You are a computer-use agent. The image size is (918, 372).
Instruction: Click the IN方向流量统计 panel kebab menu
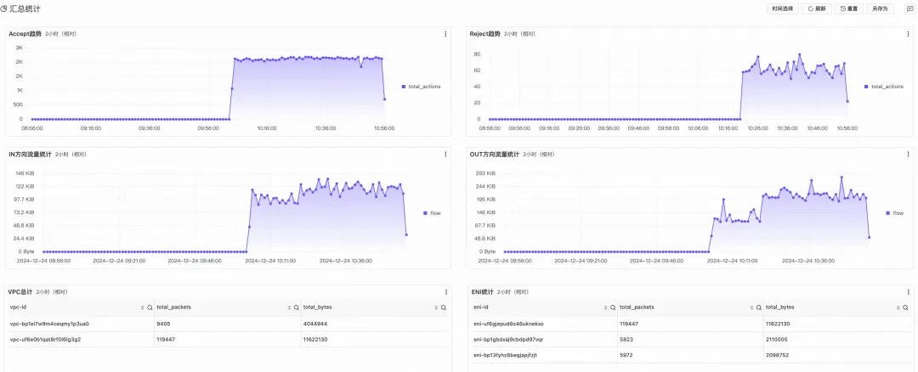[445, 155]
